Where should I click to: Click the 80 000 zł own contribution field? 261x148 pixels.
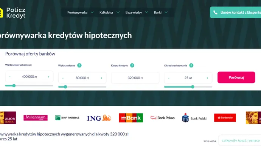82,78
